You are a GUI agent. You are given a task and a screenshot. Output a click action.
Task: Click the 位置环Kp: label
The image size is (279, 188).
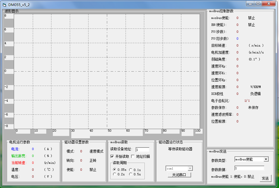click(219, 80)
